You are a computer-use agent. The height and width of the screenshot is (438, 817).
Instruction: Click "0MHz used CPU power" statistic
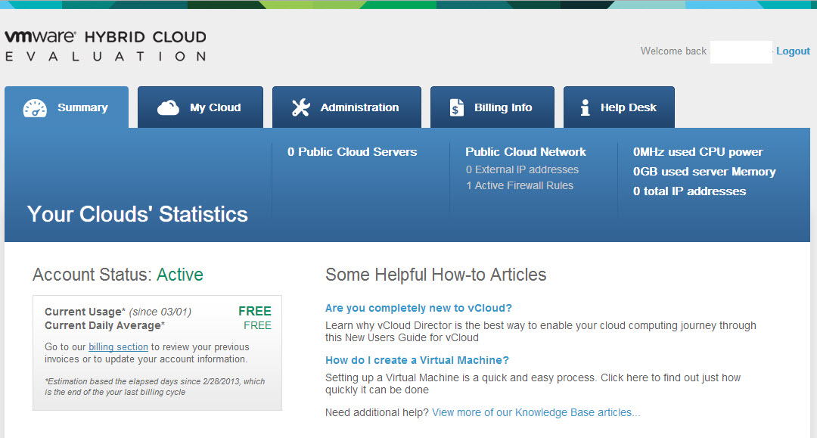(697, 151)
